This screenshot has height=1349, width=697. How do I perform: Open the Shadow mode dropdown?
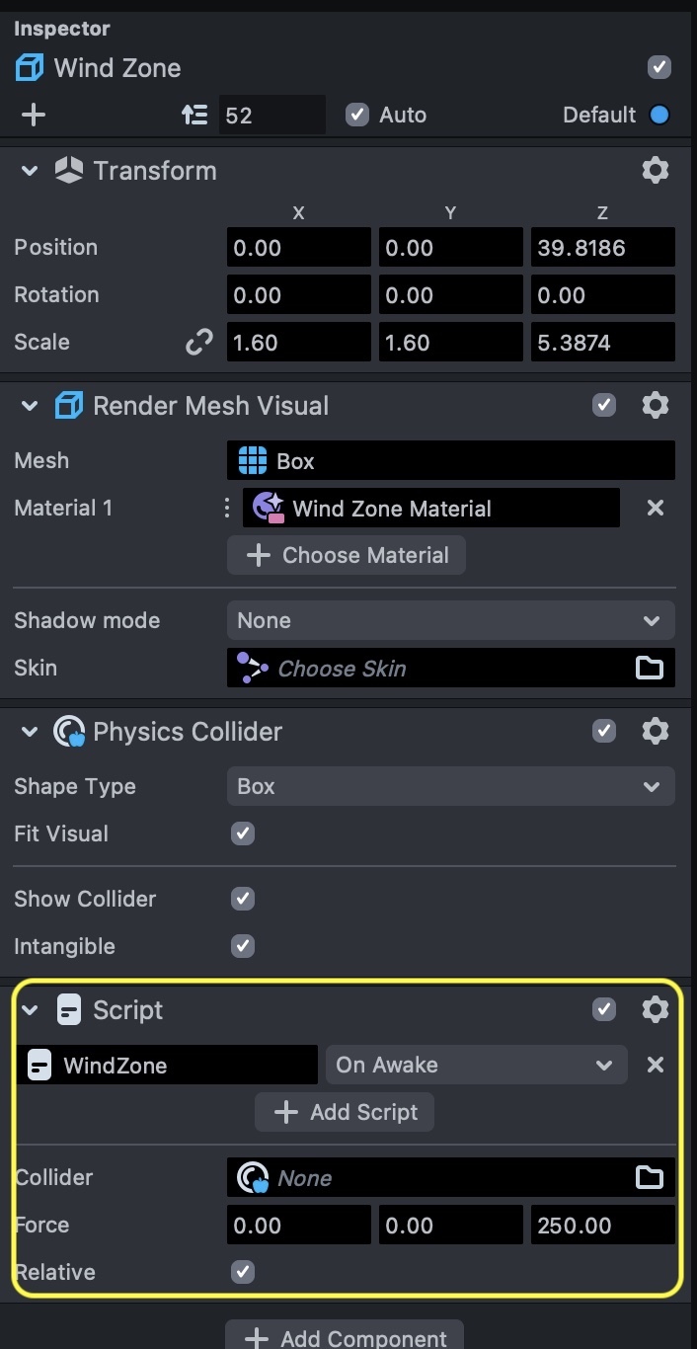[x=450, y=620]
